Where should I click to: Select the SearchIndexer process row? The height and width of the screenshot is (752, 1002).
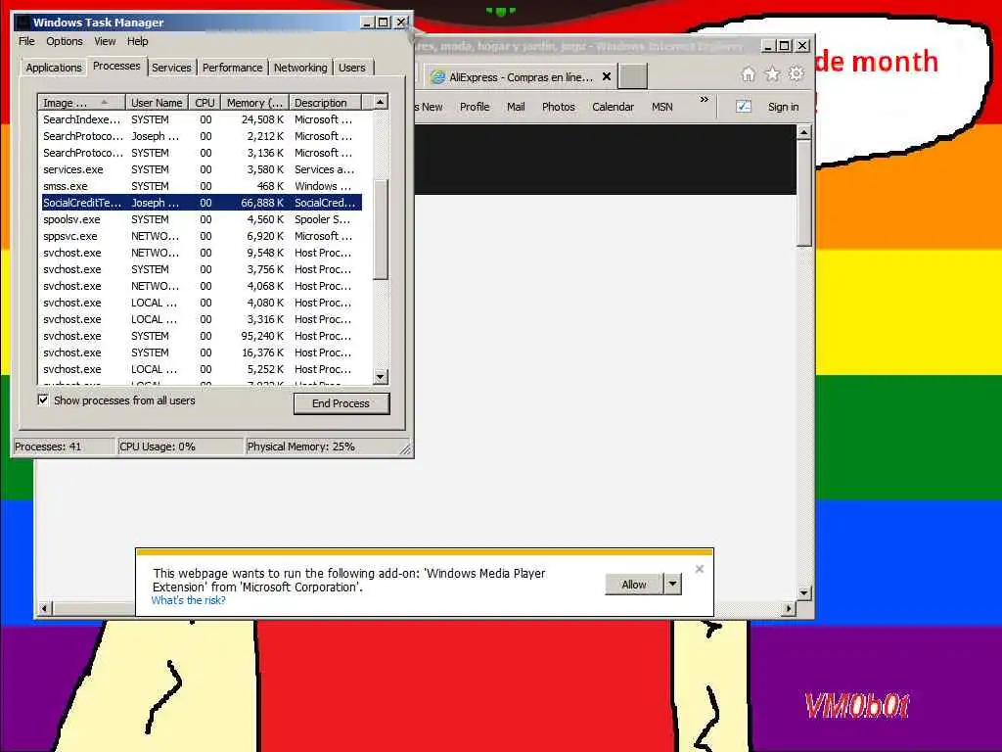click(x=202, y=119)
